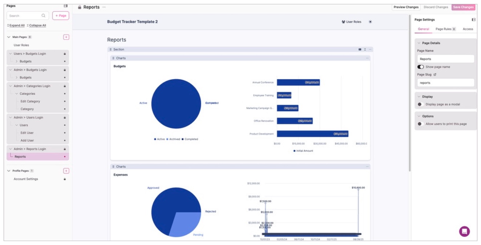Click the add icon next to Main Pages
The image size is (481, 245).
(66, 37)
